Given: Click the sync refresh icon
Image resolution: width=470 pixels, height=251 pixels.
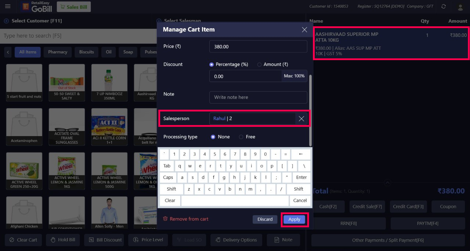Looking at the screenshot, I should [x=444, y=7].
